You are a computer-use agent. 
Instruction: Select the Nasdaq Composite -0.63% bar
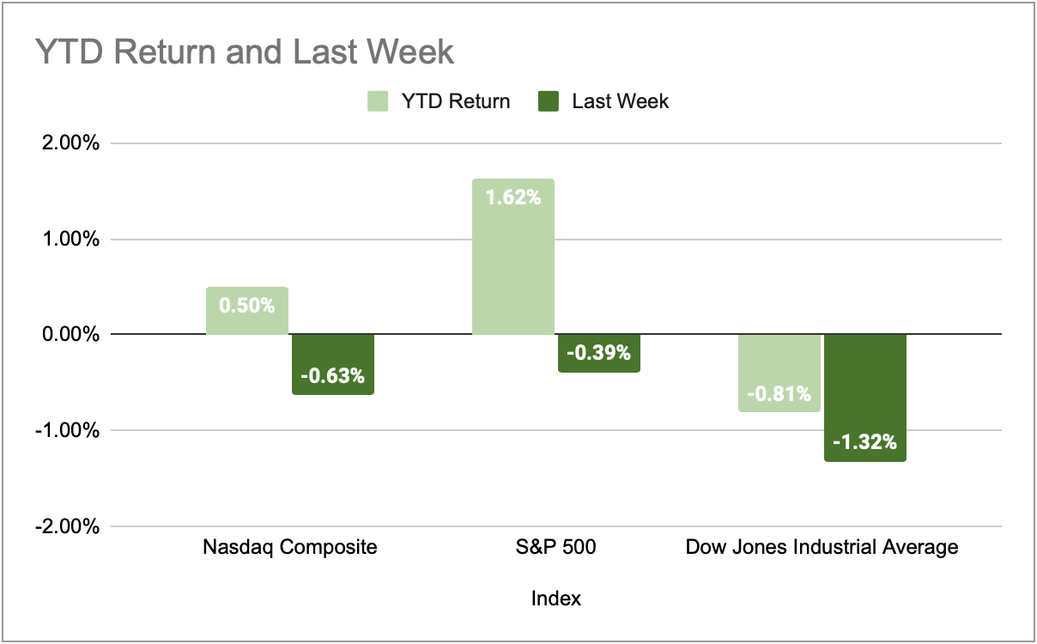[333, 364]
